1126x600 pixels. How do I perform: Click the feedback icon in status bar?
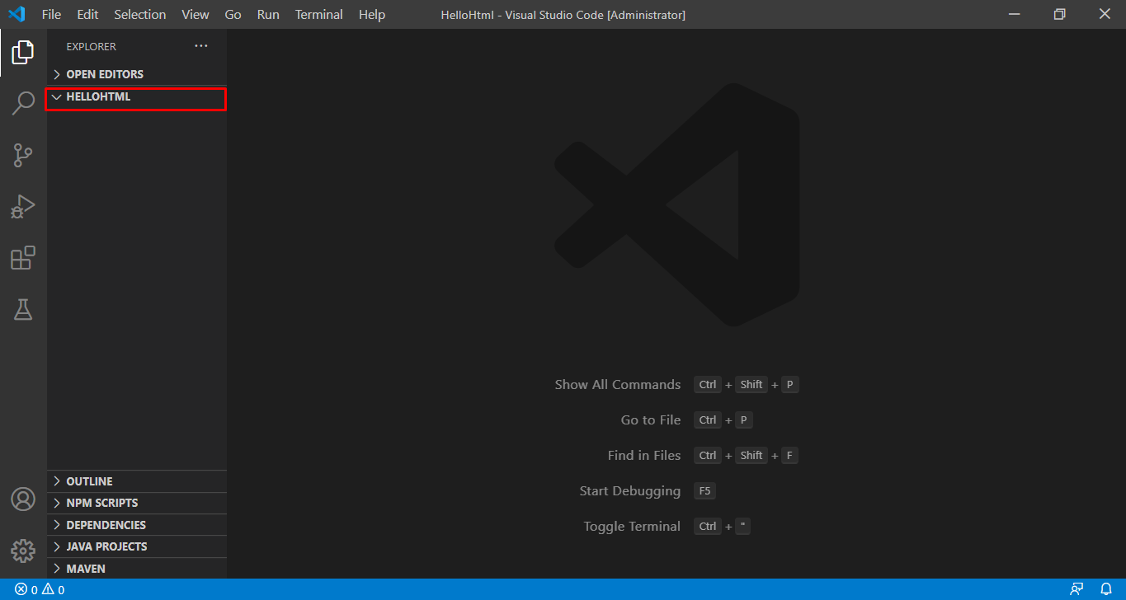tap(1077, 589)
